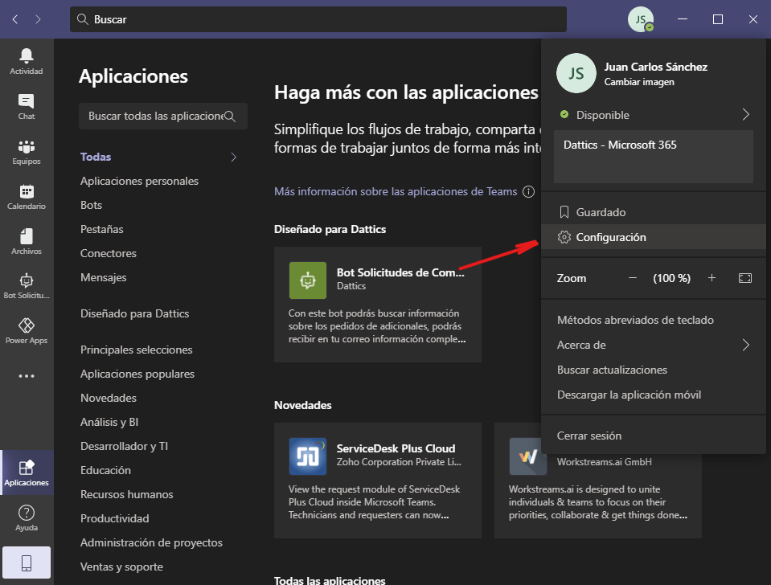Expand the Acerca de submenu
Viewport: 771px width, 585px height.
click(745, 345)
